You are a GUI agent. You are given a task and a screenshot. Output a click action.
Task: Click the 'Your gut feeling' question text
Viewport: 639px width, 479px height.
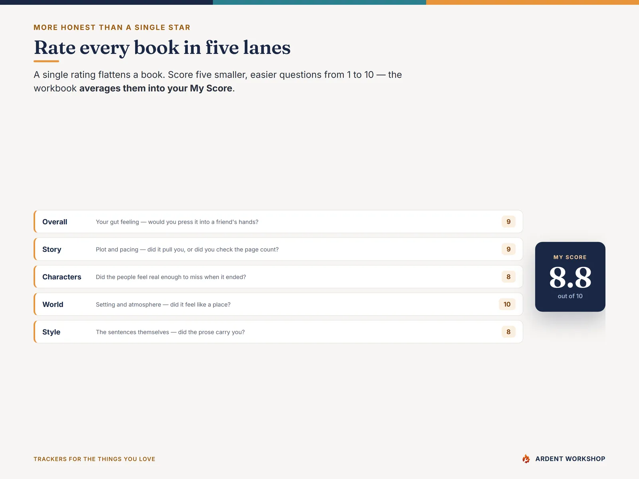(x=177, y=222)
